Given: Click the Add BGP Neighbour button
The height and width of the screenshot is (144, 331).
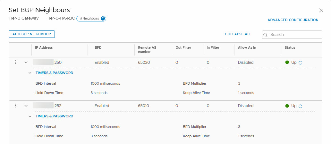Looking at the screenshot, I should click(x=32, y=34).
